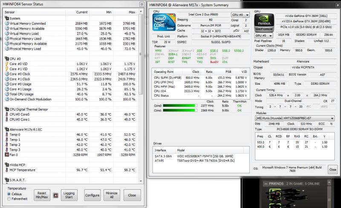Screen dimensions: 341x208
Task: Click the CPU#0 Core0 thermometer icon
Action: [7, 114]
